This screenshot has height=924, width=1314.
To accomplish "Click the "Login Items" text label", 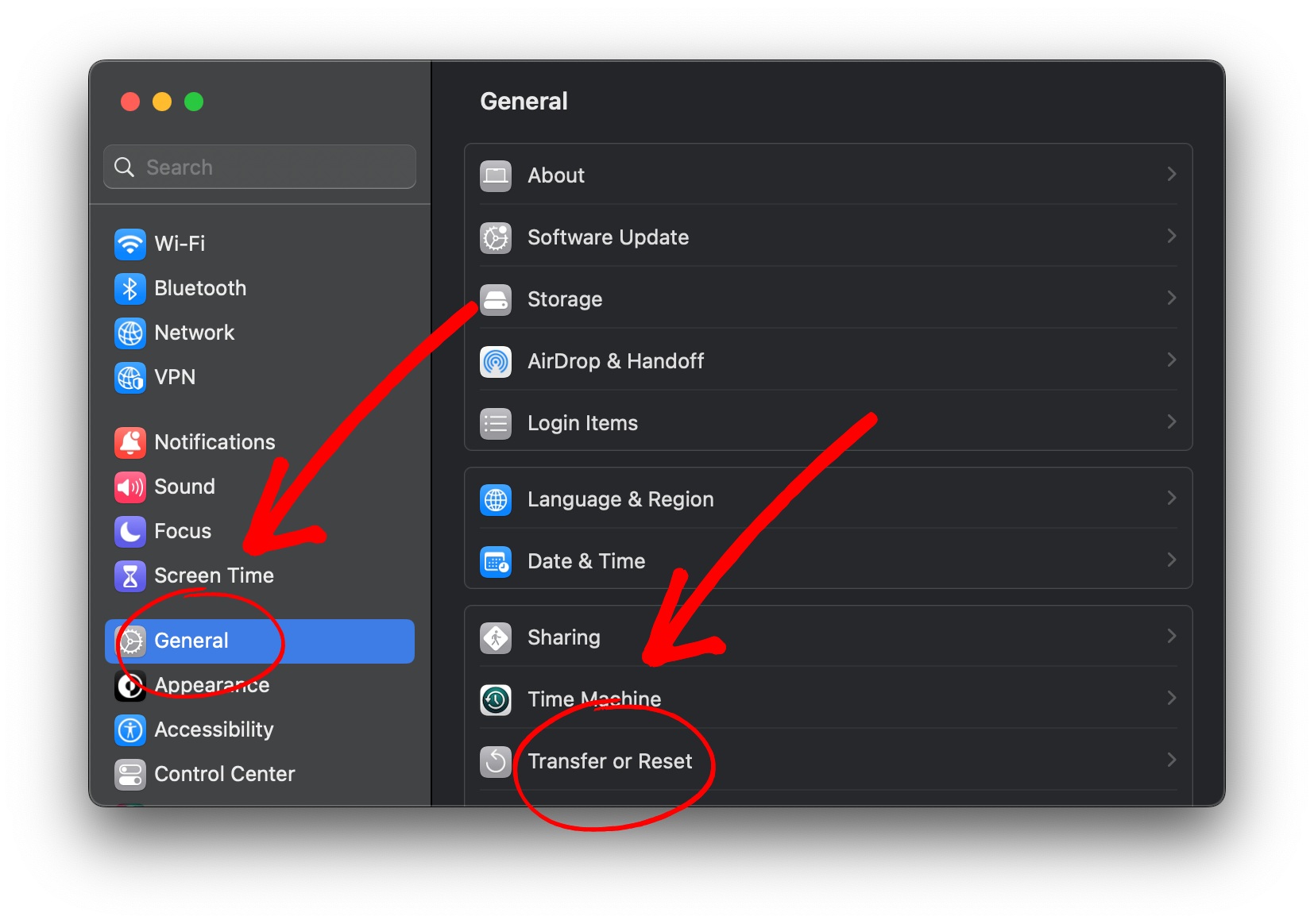I will click(x=583, y=423).
